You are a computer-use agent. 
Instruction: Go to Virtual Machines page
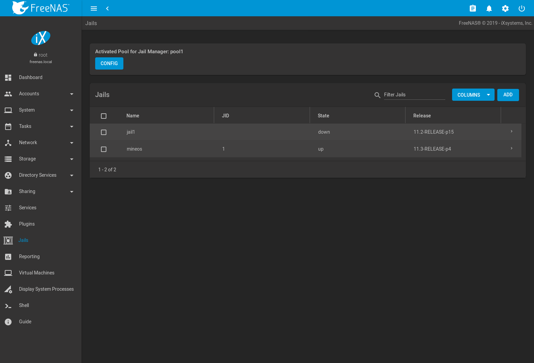[36, 273]
